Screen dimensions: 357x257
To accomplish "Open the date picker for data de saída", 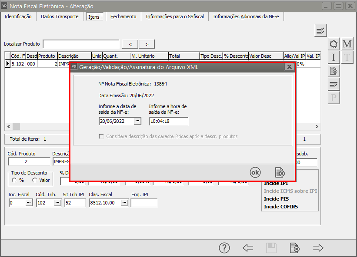I will point(137,121).
